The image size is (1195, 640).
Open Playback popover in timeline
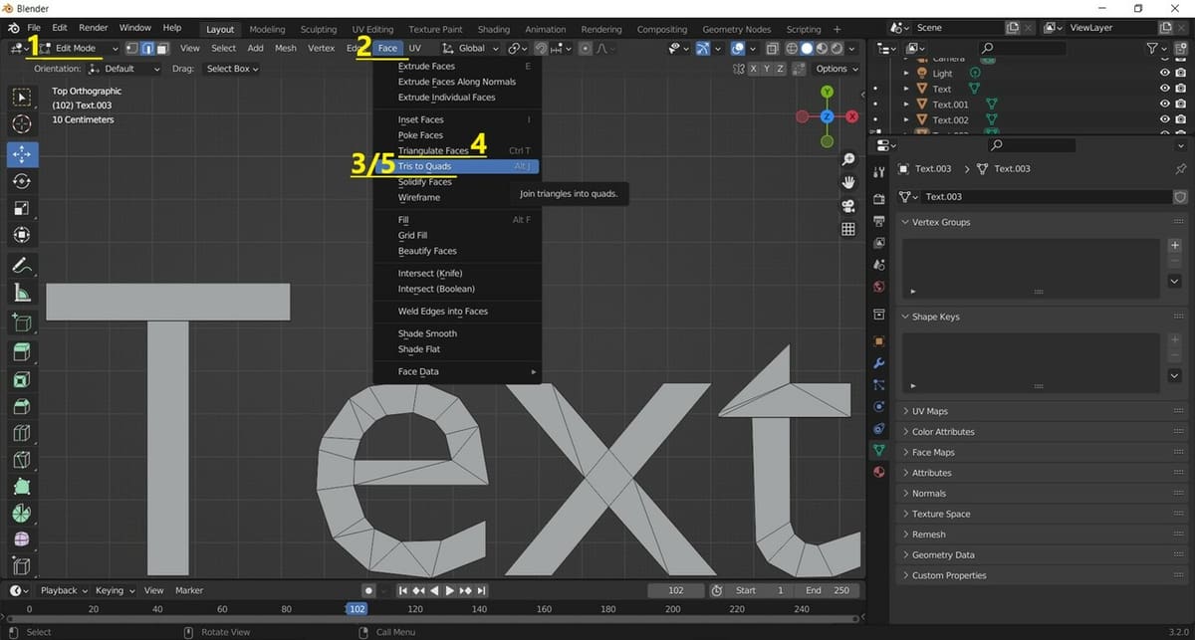[x=64, y=590]
